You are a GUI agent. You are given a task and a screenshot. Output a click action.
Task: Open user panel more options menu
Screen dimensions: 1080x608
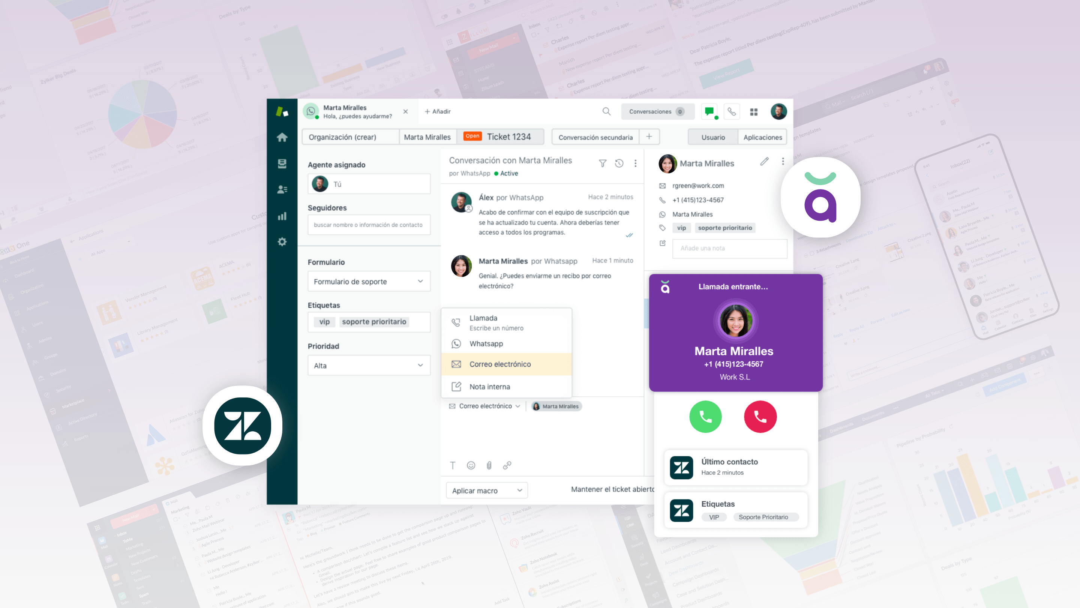783,161
